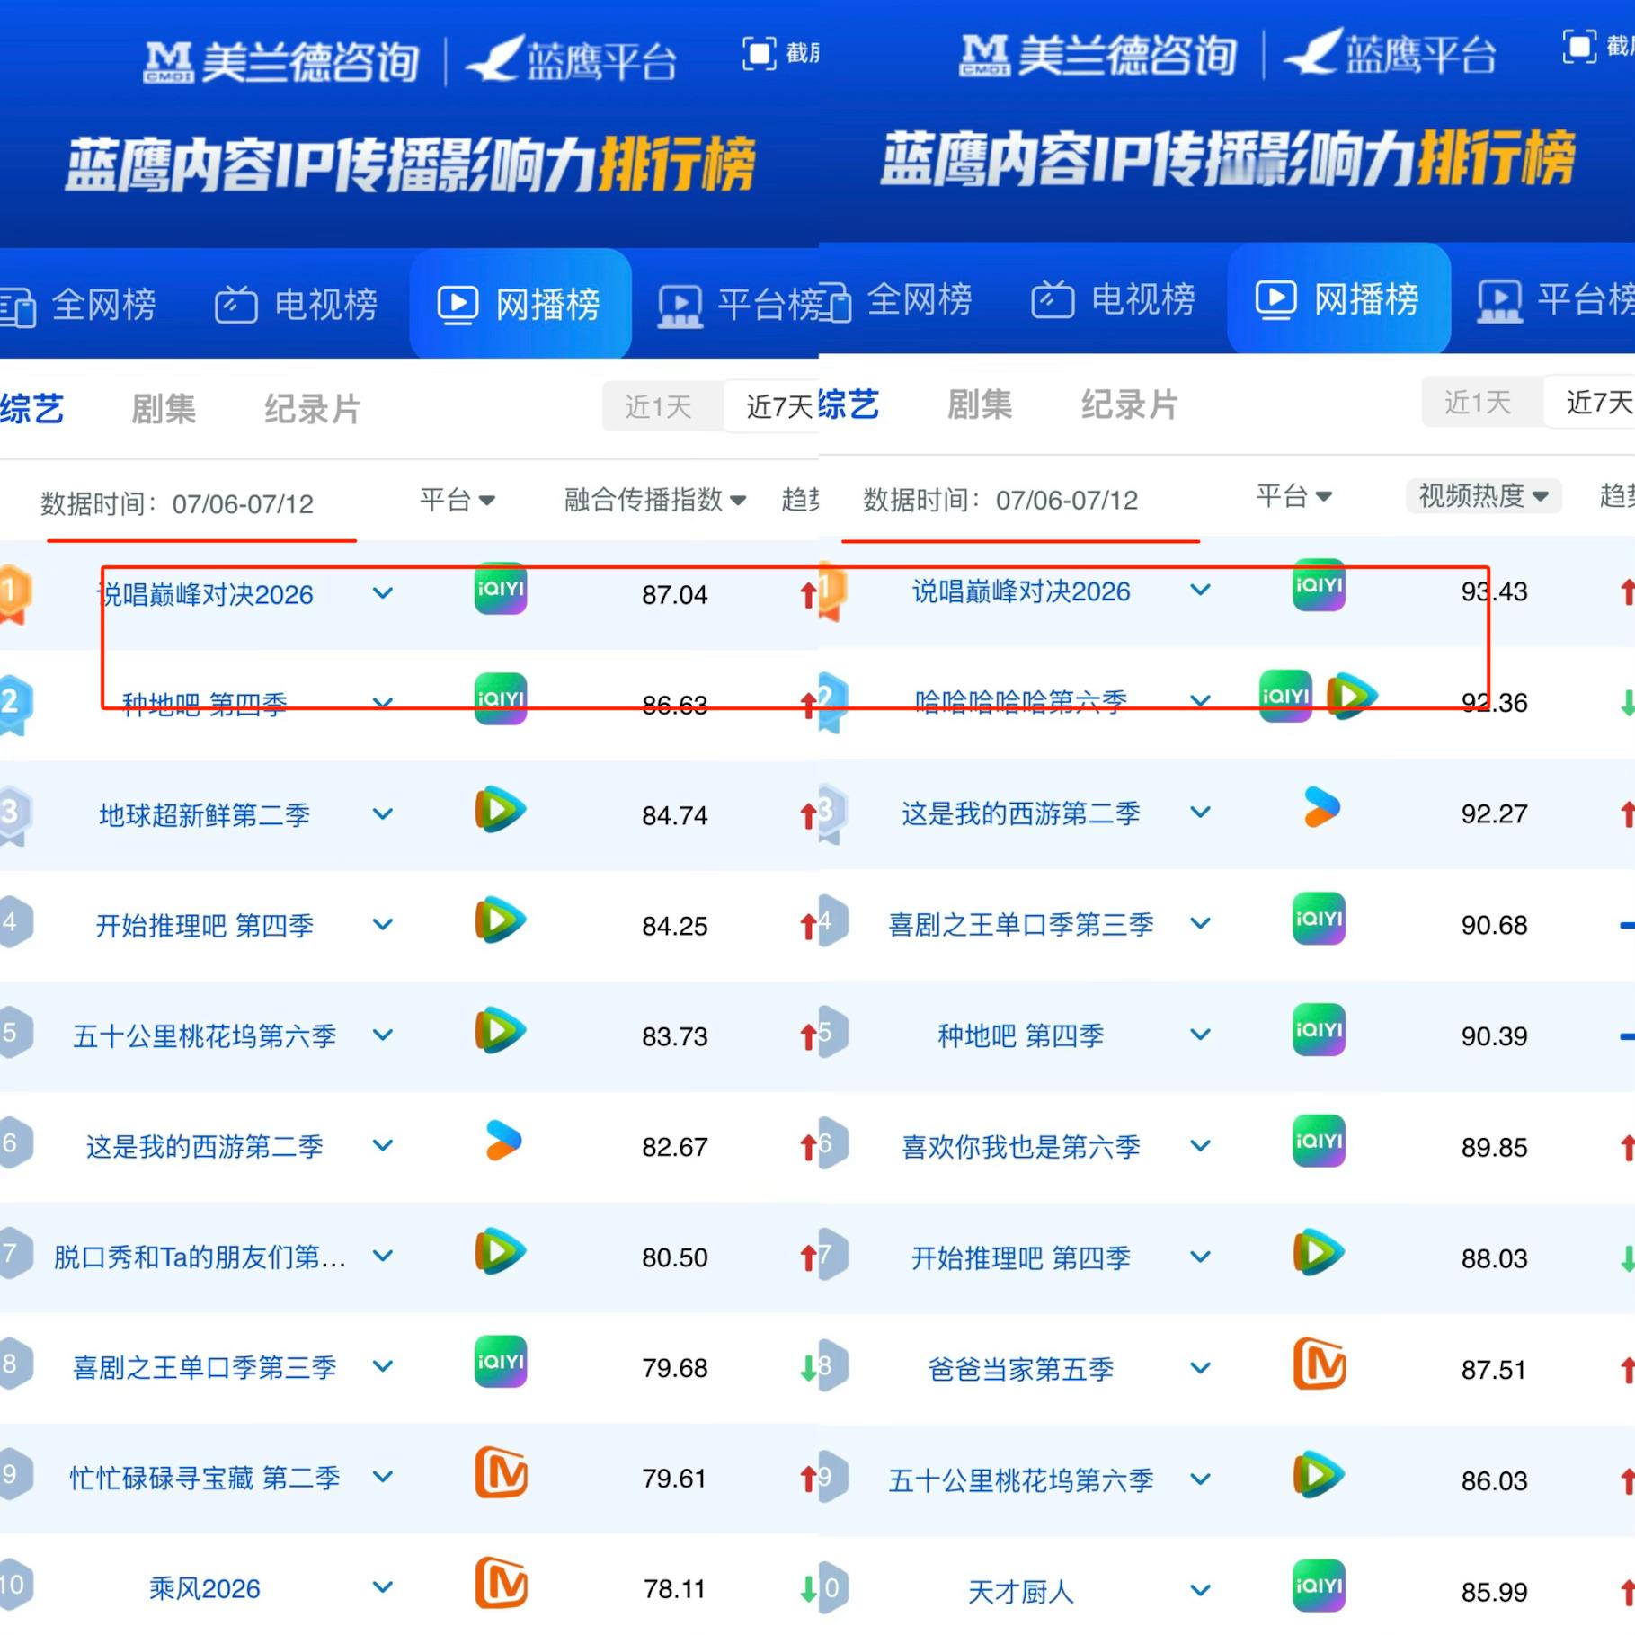Viewport: 1635px width, 1635px height.
Task: Select 纪录片 category in left panel
Action: 312,408
